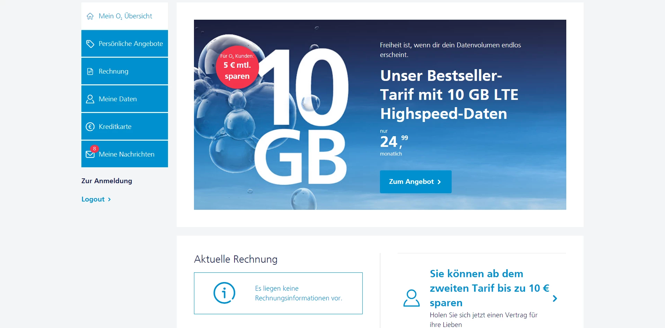Click the euro coin icon for Kreditkarte
The width and height of the screenshot is (665, 328).
pyautogui.click(x=90, y=127)
